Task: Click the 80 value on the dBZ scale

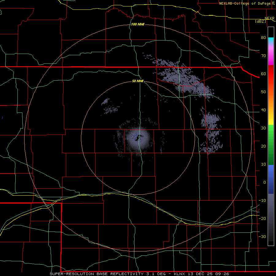Action: click(263, 37)
